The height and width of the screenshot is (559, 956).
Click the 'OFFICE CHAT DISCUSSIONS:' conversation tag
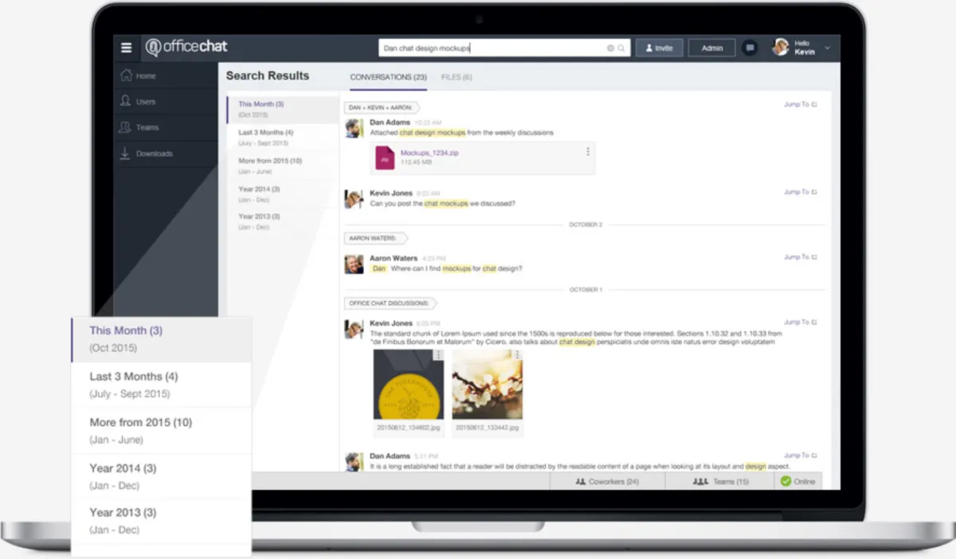(x=390, y=303)
